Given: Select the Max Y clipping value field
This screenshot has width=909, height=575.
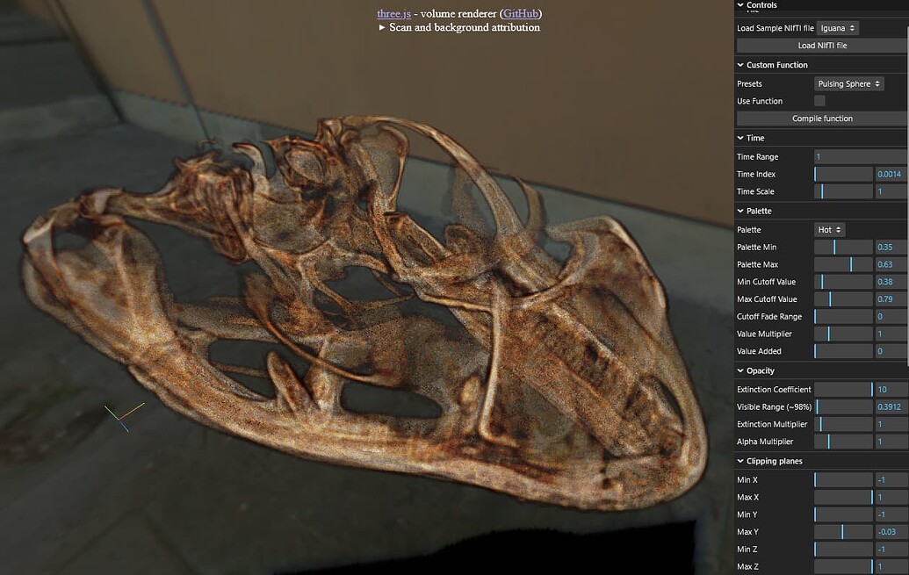Looking at the screenshot, I should tap(891, 531).
